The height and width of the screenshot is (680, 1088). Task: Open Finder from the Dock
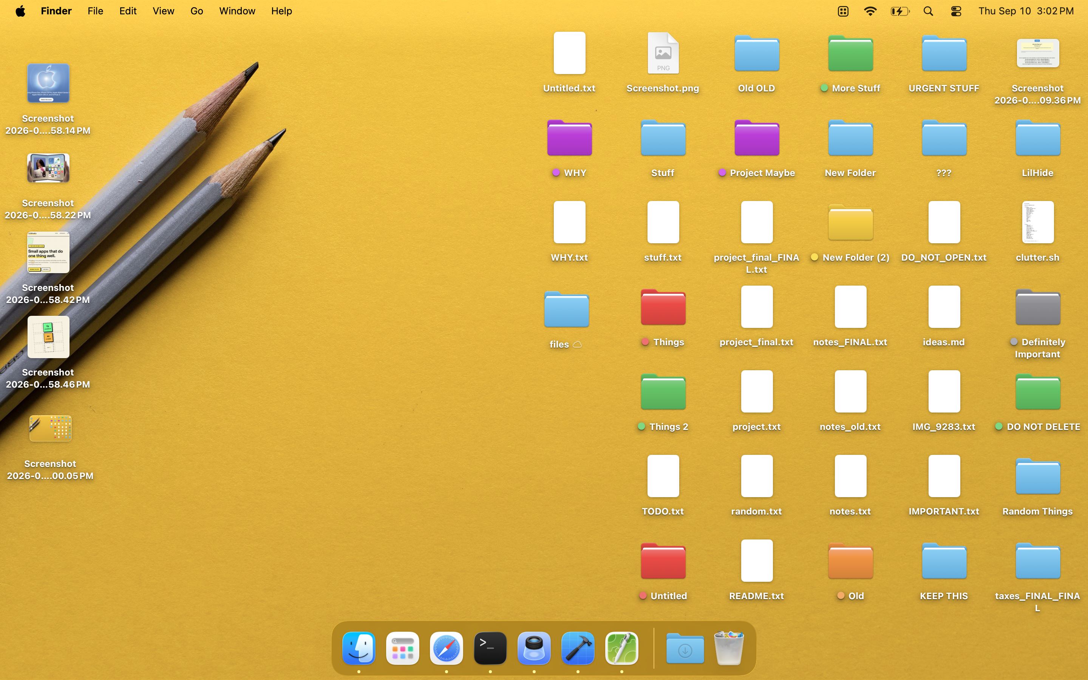click(358, 648)
